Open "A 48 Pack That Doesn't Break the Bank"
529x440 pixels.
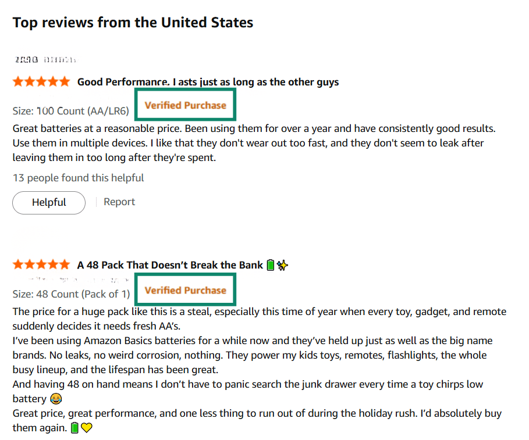170,265
